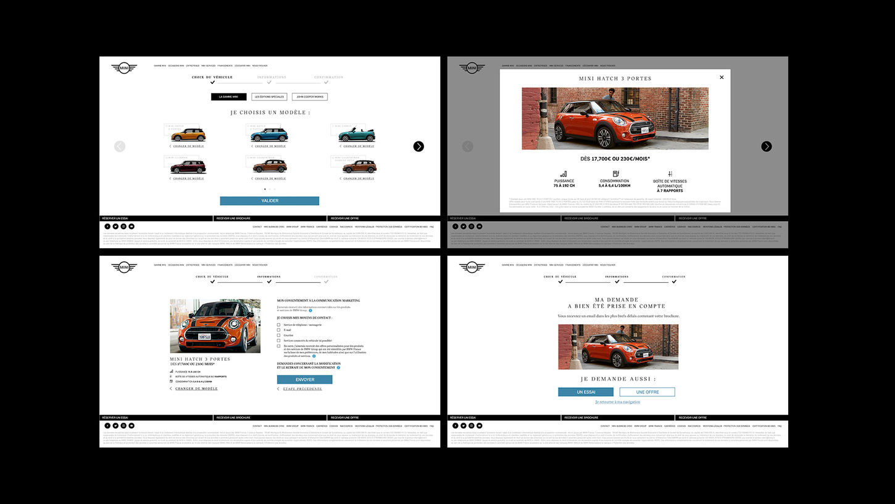The image size is (895, 504).
Task: Open the Instagram icon in the model selection screen footer
Action: 123,227
